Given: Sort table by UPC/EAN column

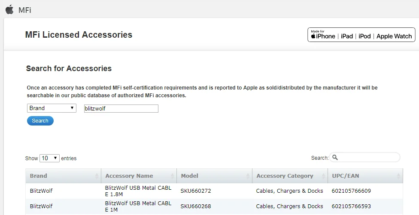Looking at the screenshot, I should pos(365,176).
